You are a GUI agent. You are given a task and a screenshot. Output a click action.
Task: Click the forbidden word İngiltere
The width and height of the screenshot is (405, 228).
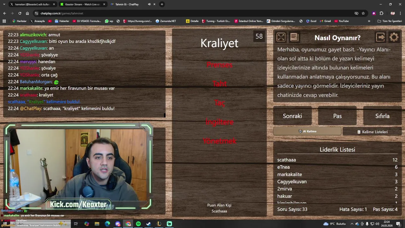(x=219, y=122)
